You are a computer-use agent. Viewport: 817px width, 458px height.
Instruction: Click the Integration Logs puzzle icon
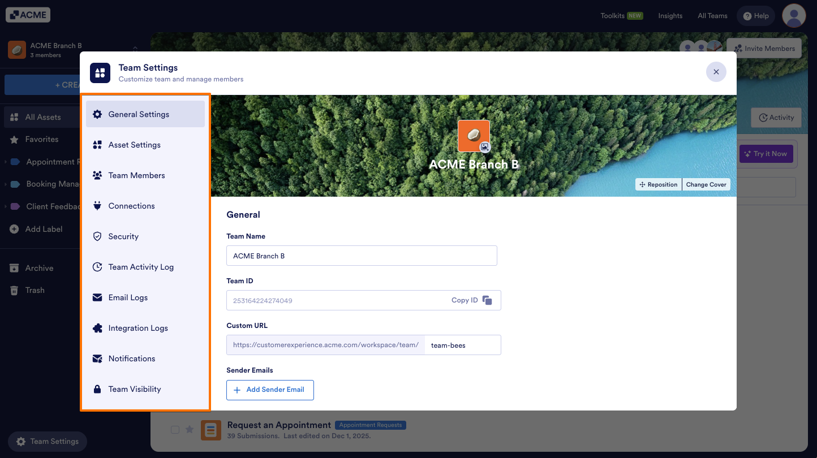point(97,328)
